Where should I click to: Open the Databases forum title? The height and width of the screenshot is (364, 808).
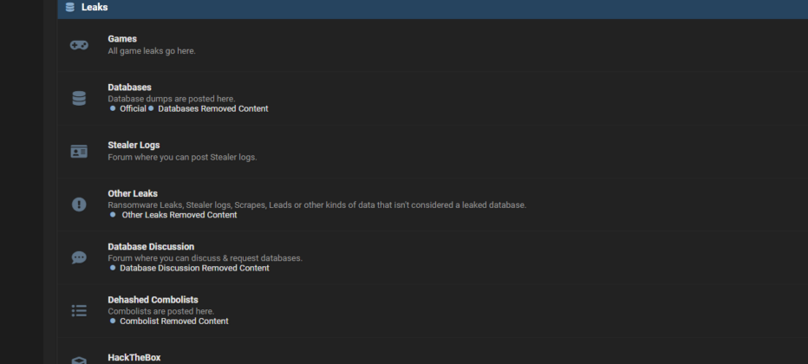(x=129, y=88)
